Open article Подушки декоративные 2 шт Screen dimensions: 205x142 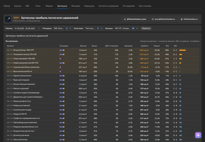(x=26, y=127)
